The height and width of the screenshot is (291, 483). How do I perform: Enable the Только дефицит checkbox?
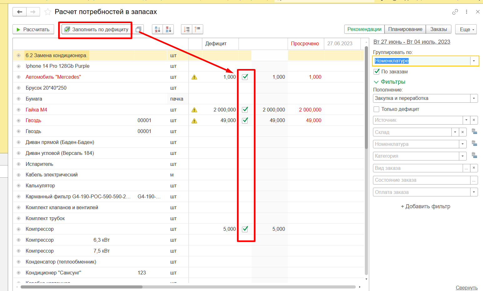click(377, 109)
